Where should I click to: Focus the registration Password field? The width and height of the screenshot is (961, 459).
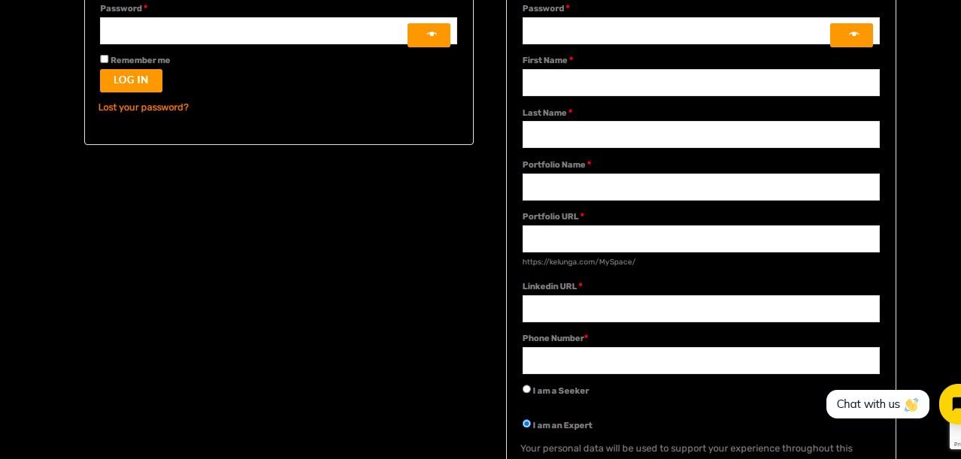pyautogui.click(x=675, y=31)
